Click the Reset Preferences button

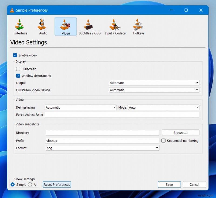pyautogui.click(x=57, y=185)
